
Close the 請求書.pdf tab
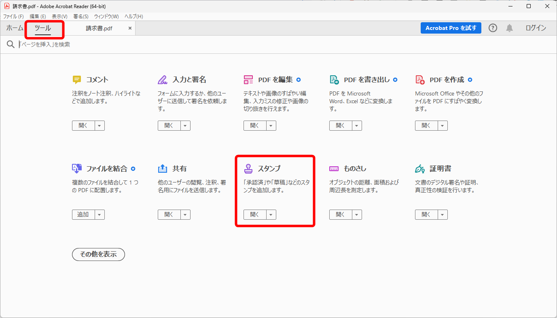click(x=130, y=28)
